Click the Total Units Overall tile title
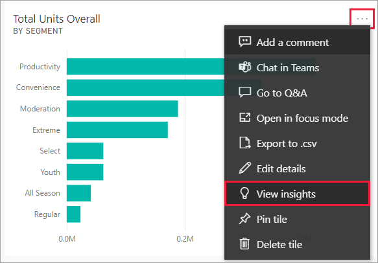Image resolution: width=378 pixels, height=263 pixels. [56, 19]
